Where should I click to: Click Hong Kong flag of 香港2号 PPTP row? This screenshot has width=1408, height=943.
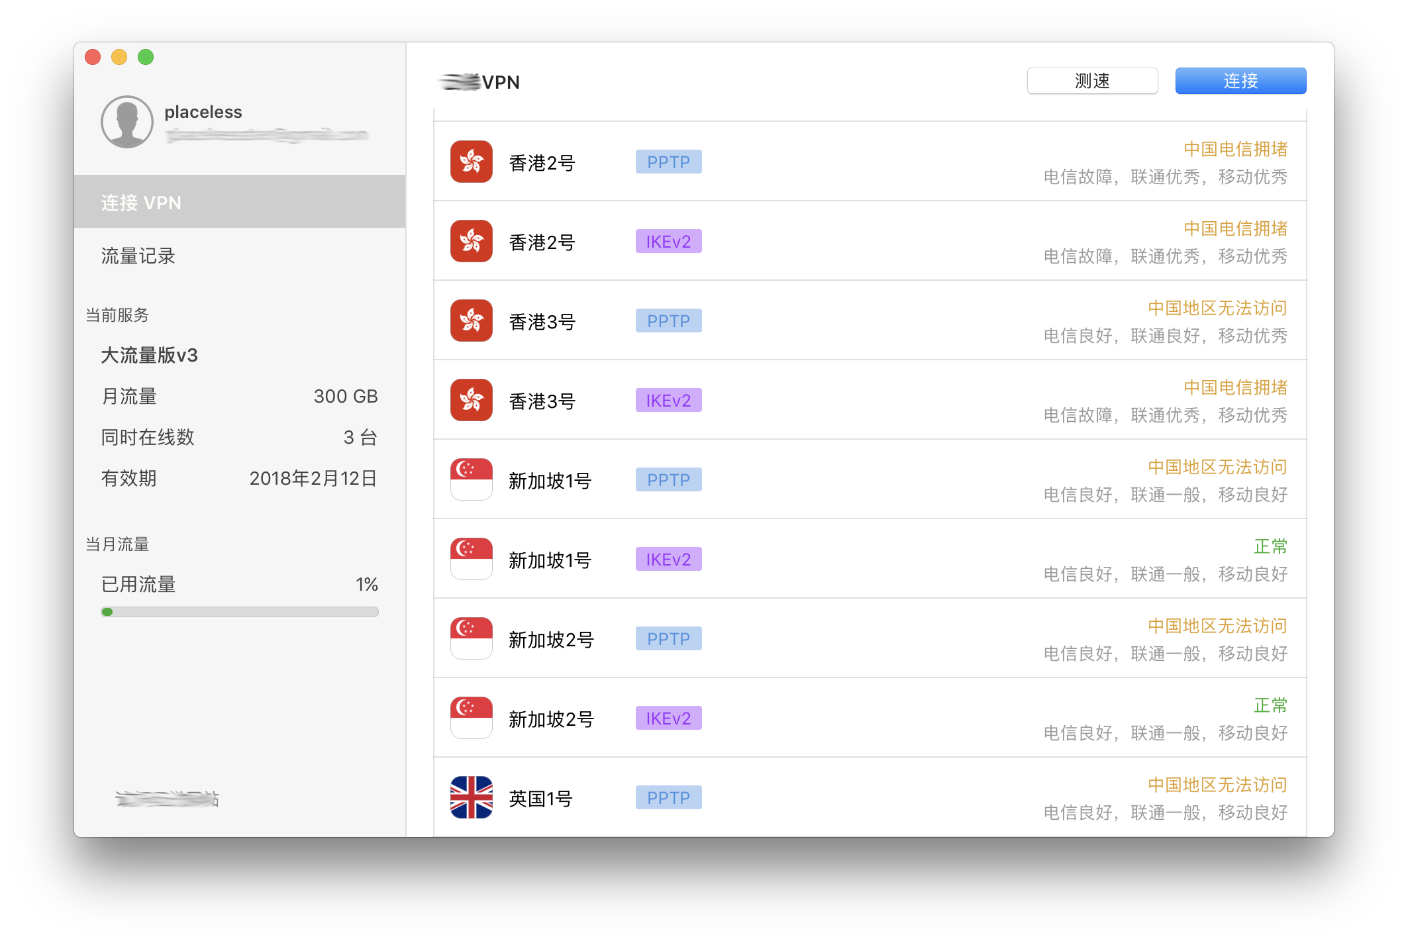471,162
